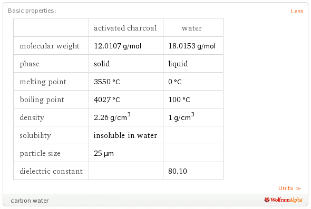Image resolution: width=311 pixels, height=209 pixels.
Task: Click the 80.10 dielectric constant value
Action: pyautogui.click(x=178, y=171)
